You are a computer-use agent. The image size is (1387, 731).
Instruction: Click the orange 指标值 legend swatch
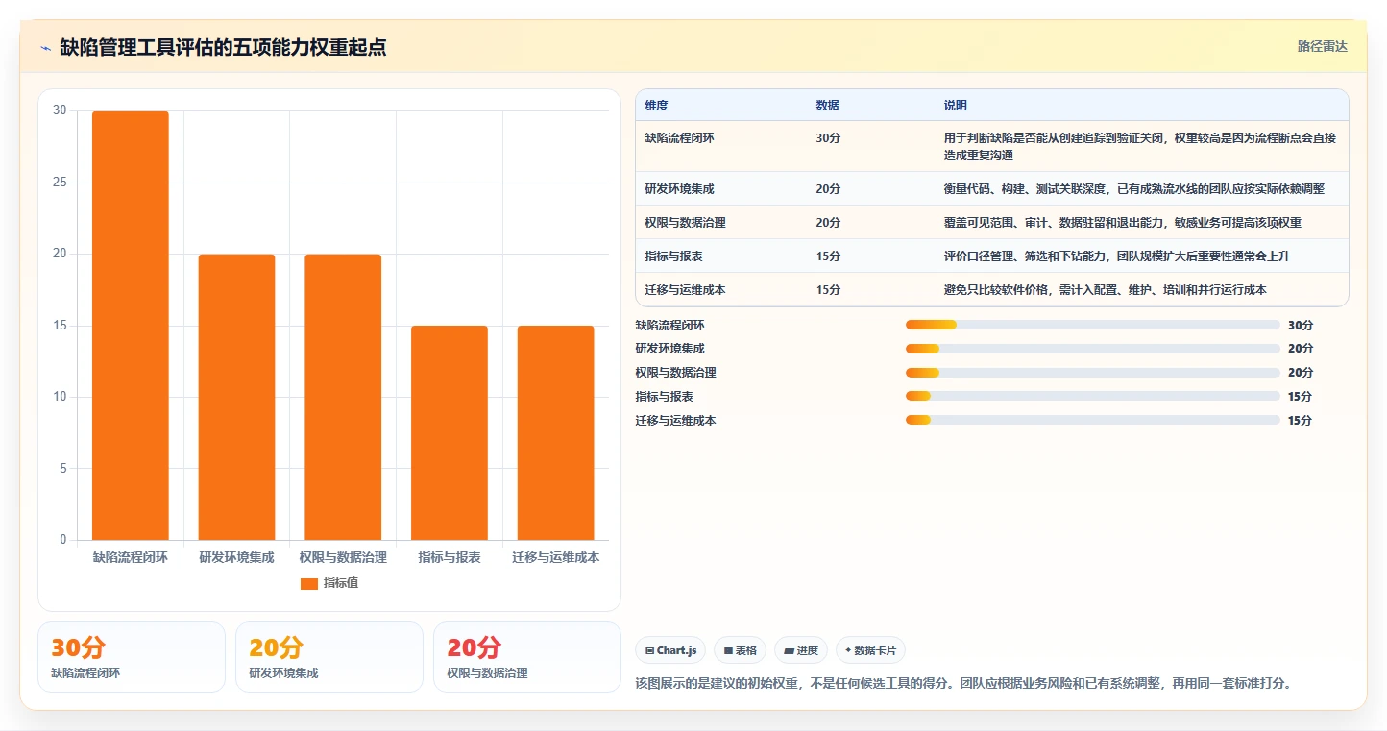pos(308,583)
